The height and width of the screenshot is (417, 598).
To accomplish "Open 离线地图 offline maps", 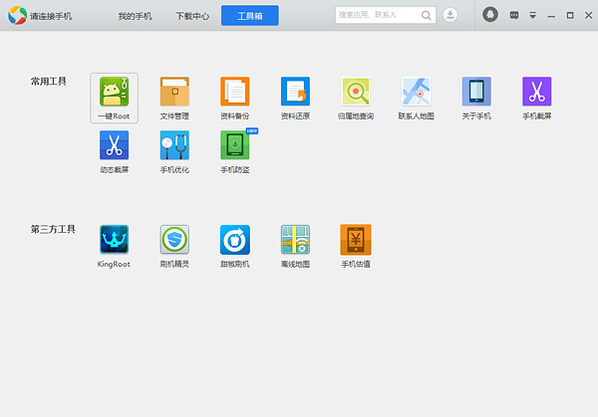I will coord(295,239).
